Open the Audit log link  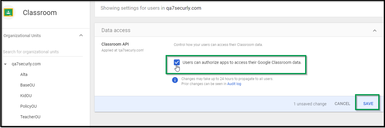234,84
